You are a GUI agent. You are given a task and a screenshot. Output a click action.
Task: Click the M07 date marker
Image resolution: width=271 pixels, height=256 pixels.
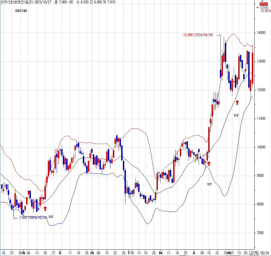(x=231, y=253)
